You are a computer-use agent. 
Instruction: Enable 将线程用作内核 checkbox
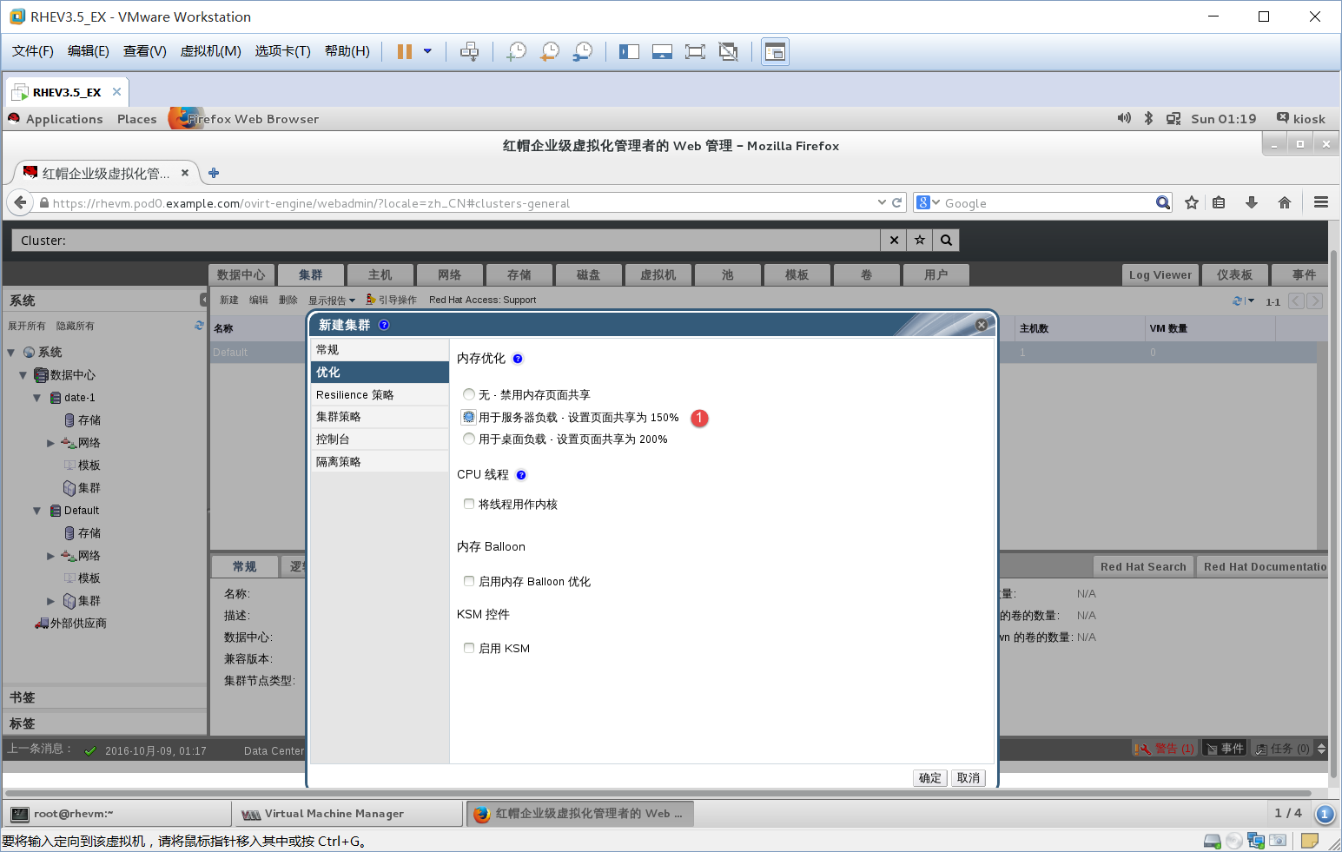point(469,504)
